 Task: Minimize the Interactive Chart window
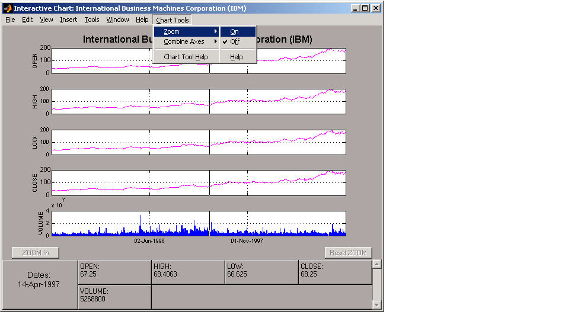click(355, 8)
